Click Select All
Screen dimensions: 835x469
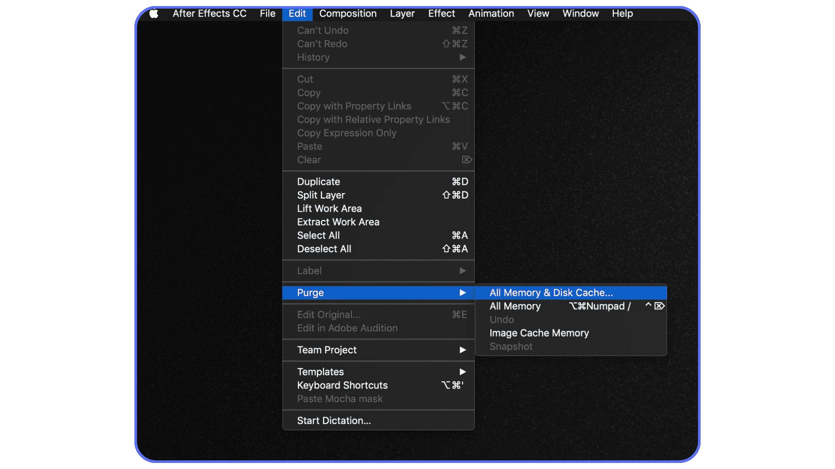318,235
